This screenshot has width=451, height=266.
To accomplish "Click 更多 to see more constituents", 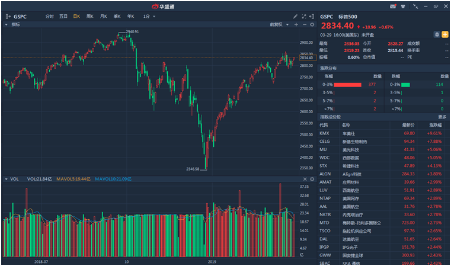I will pyautogui.click(x=442, y=117).
